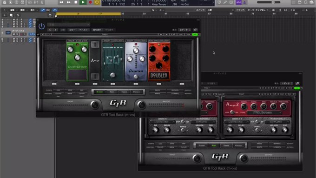316x178 pixels.
Task: Click the OverDrive pedal footswitch
Action: [77, 75]
